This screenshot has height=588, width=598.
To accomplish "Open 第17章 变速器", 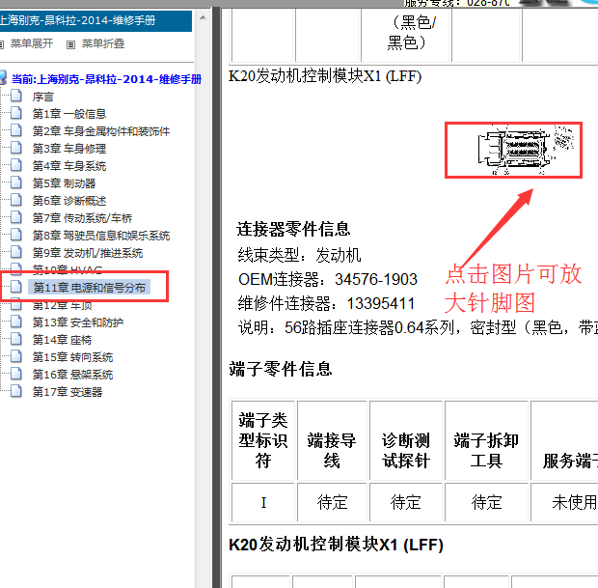I will coord(68,392).
